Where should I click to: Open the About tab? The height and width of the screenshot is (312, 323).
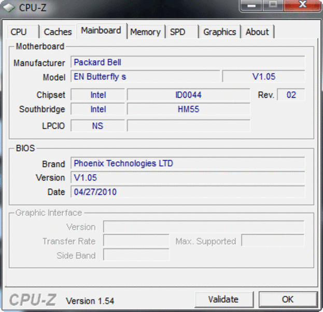coord(258,32)
